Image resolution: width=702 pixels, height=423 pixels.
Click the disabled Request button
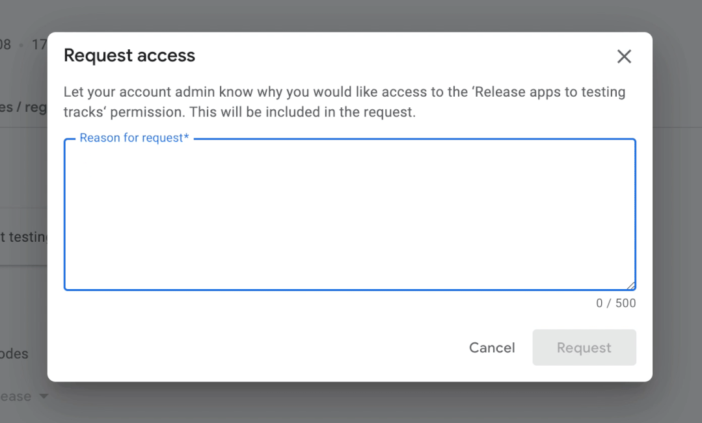point(584,348)
